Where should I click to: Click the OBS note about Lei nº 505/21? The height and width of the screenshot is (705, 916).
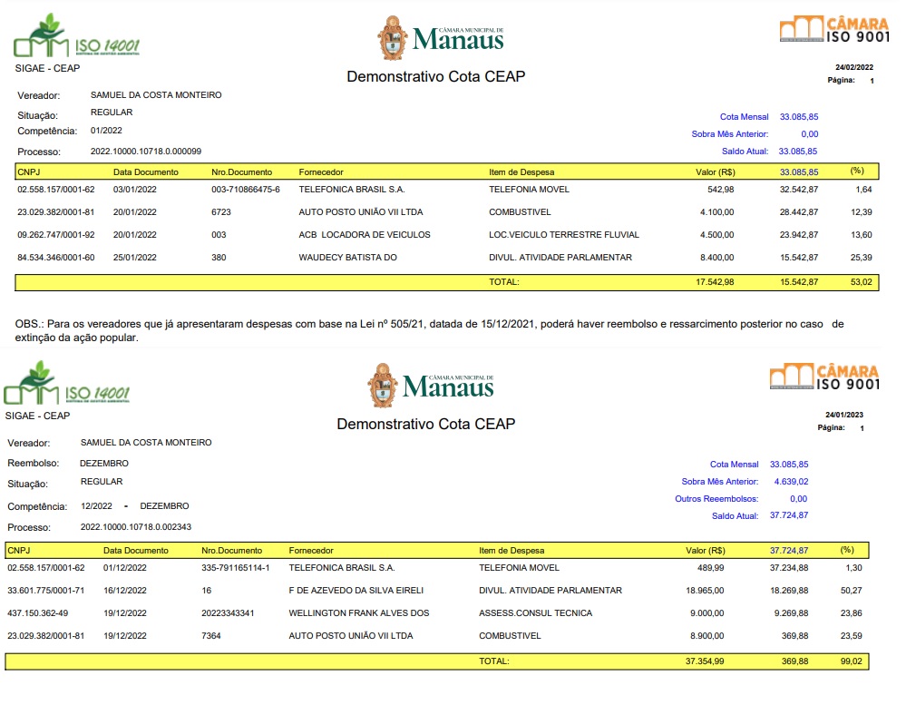(429, 330)
